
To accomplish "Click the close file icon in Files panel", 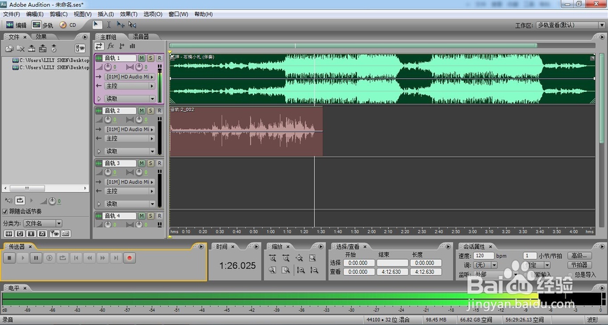I will [x=21, y=49].
